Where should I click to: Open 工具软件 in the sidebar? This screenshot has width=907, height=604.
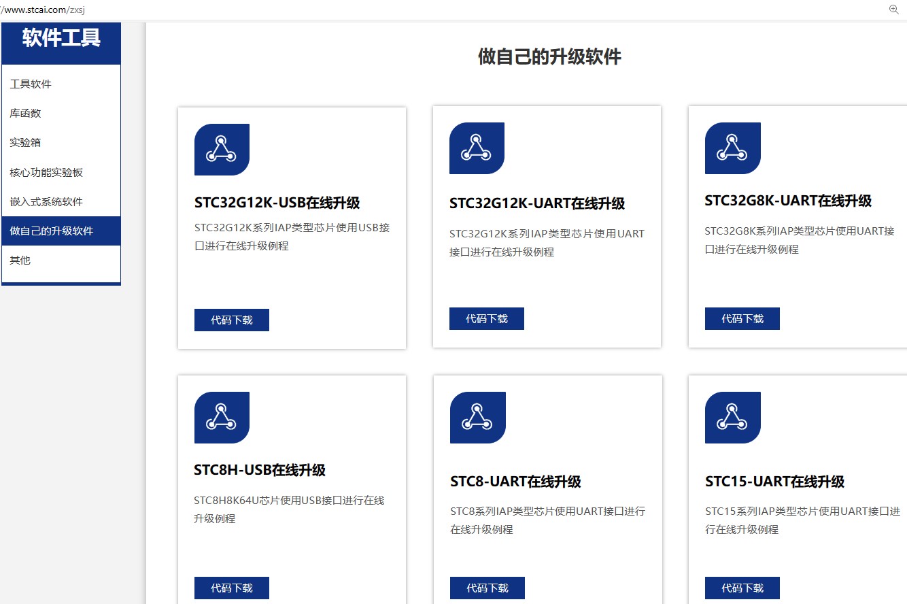(61, 84)
